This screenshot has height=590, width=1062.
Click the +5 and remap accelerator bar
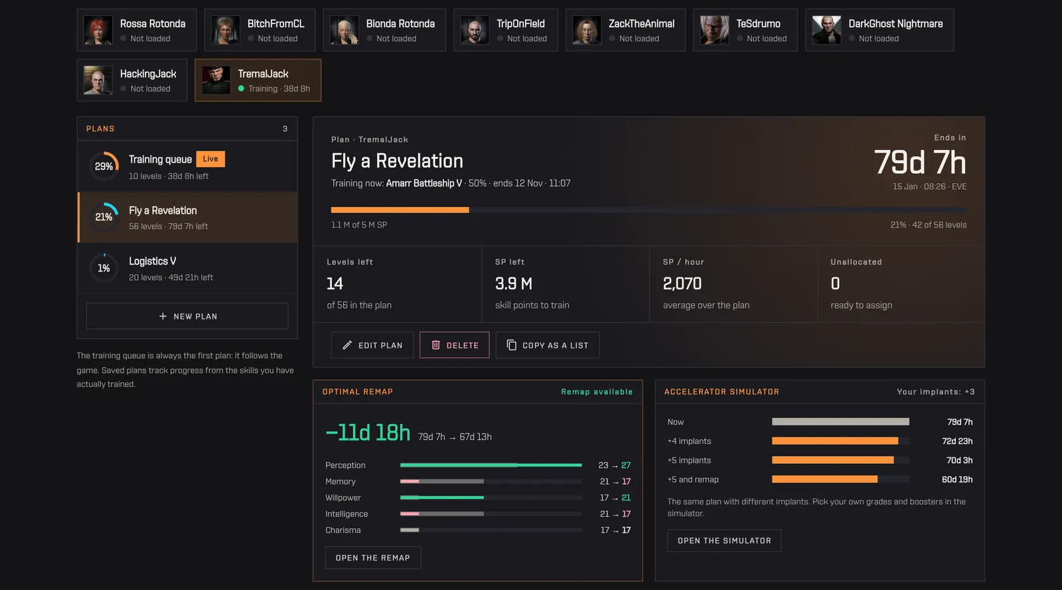click(x=840, y=479)
